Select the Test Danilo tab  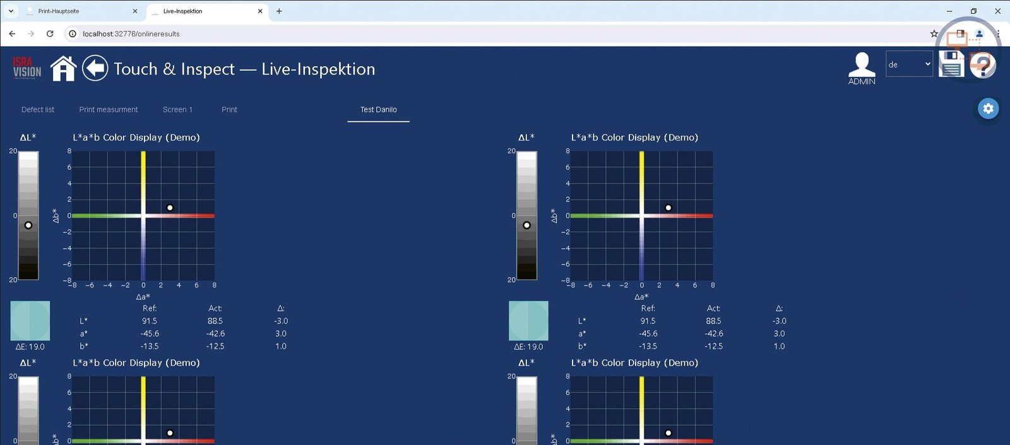click(x=379, y=109)
